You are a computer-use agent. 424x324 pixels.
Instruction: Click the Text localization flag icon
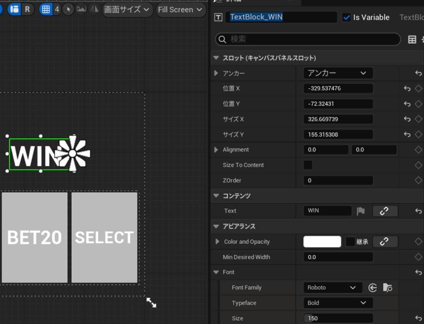coord(361,211)
